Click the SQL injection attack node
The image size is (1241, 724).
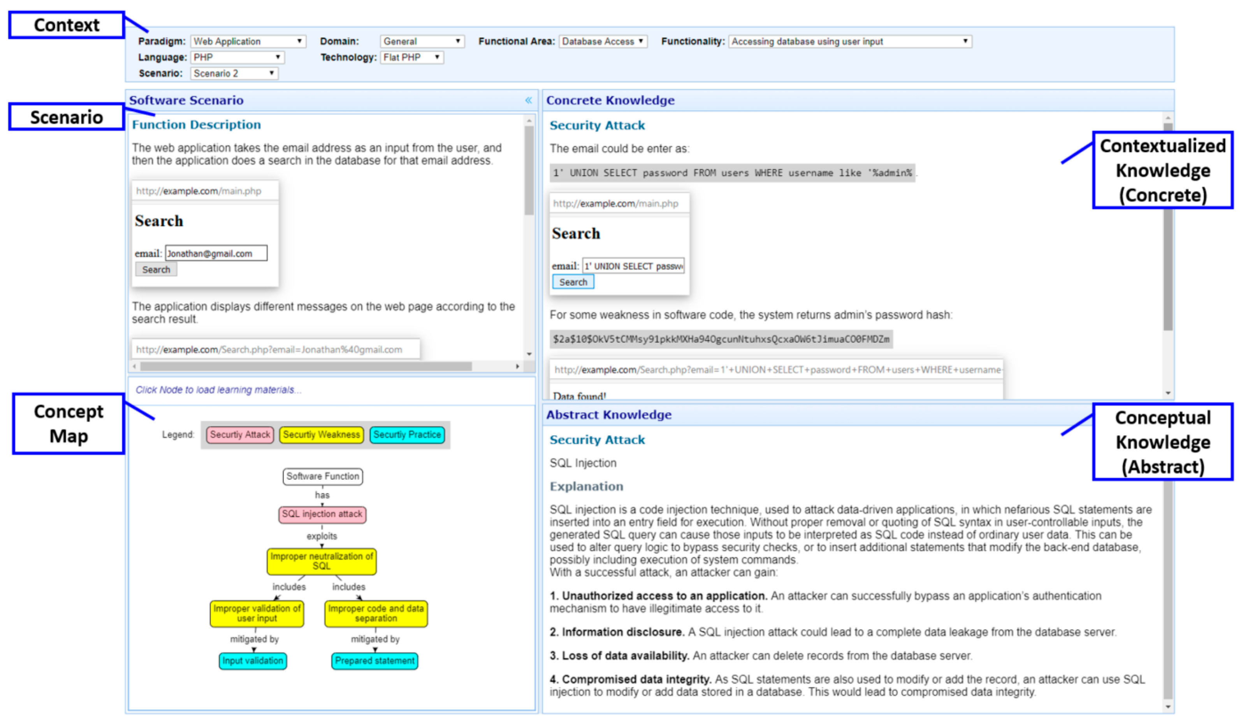click(322, 514)
